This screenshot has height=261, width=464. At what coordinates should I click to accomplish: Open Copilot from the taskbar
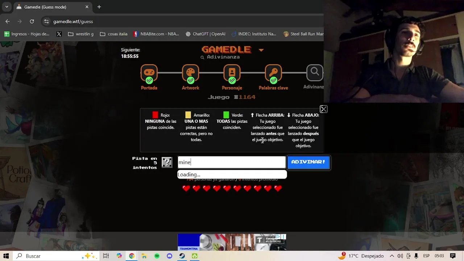click(x=119, y=256)
